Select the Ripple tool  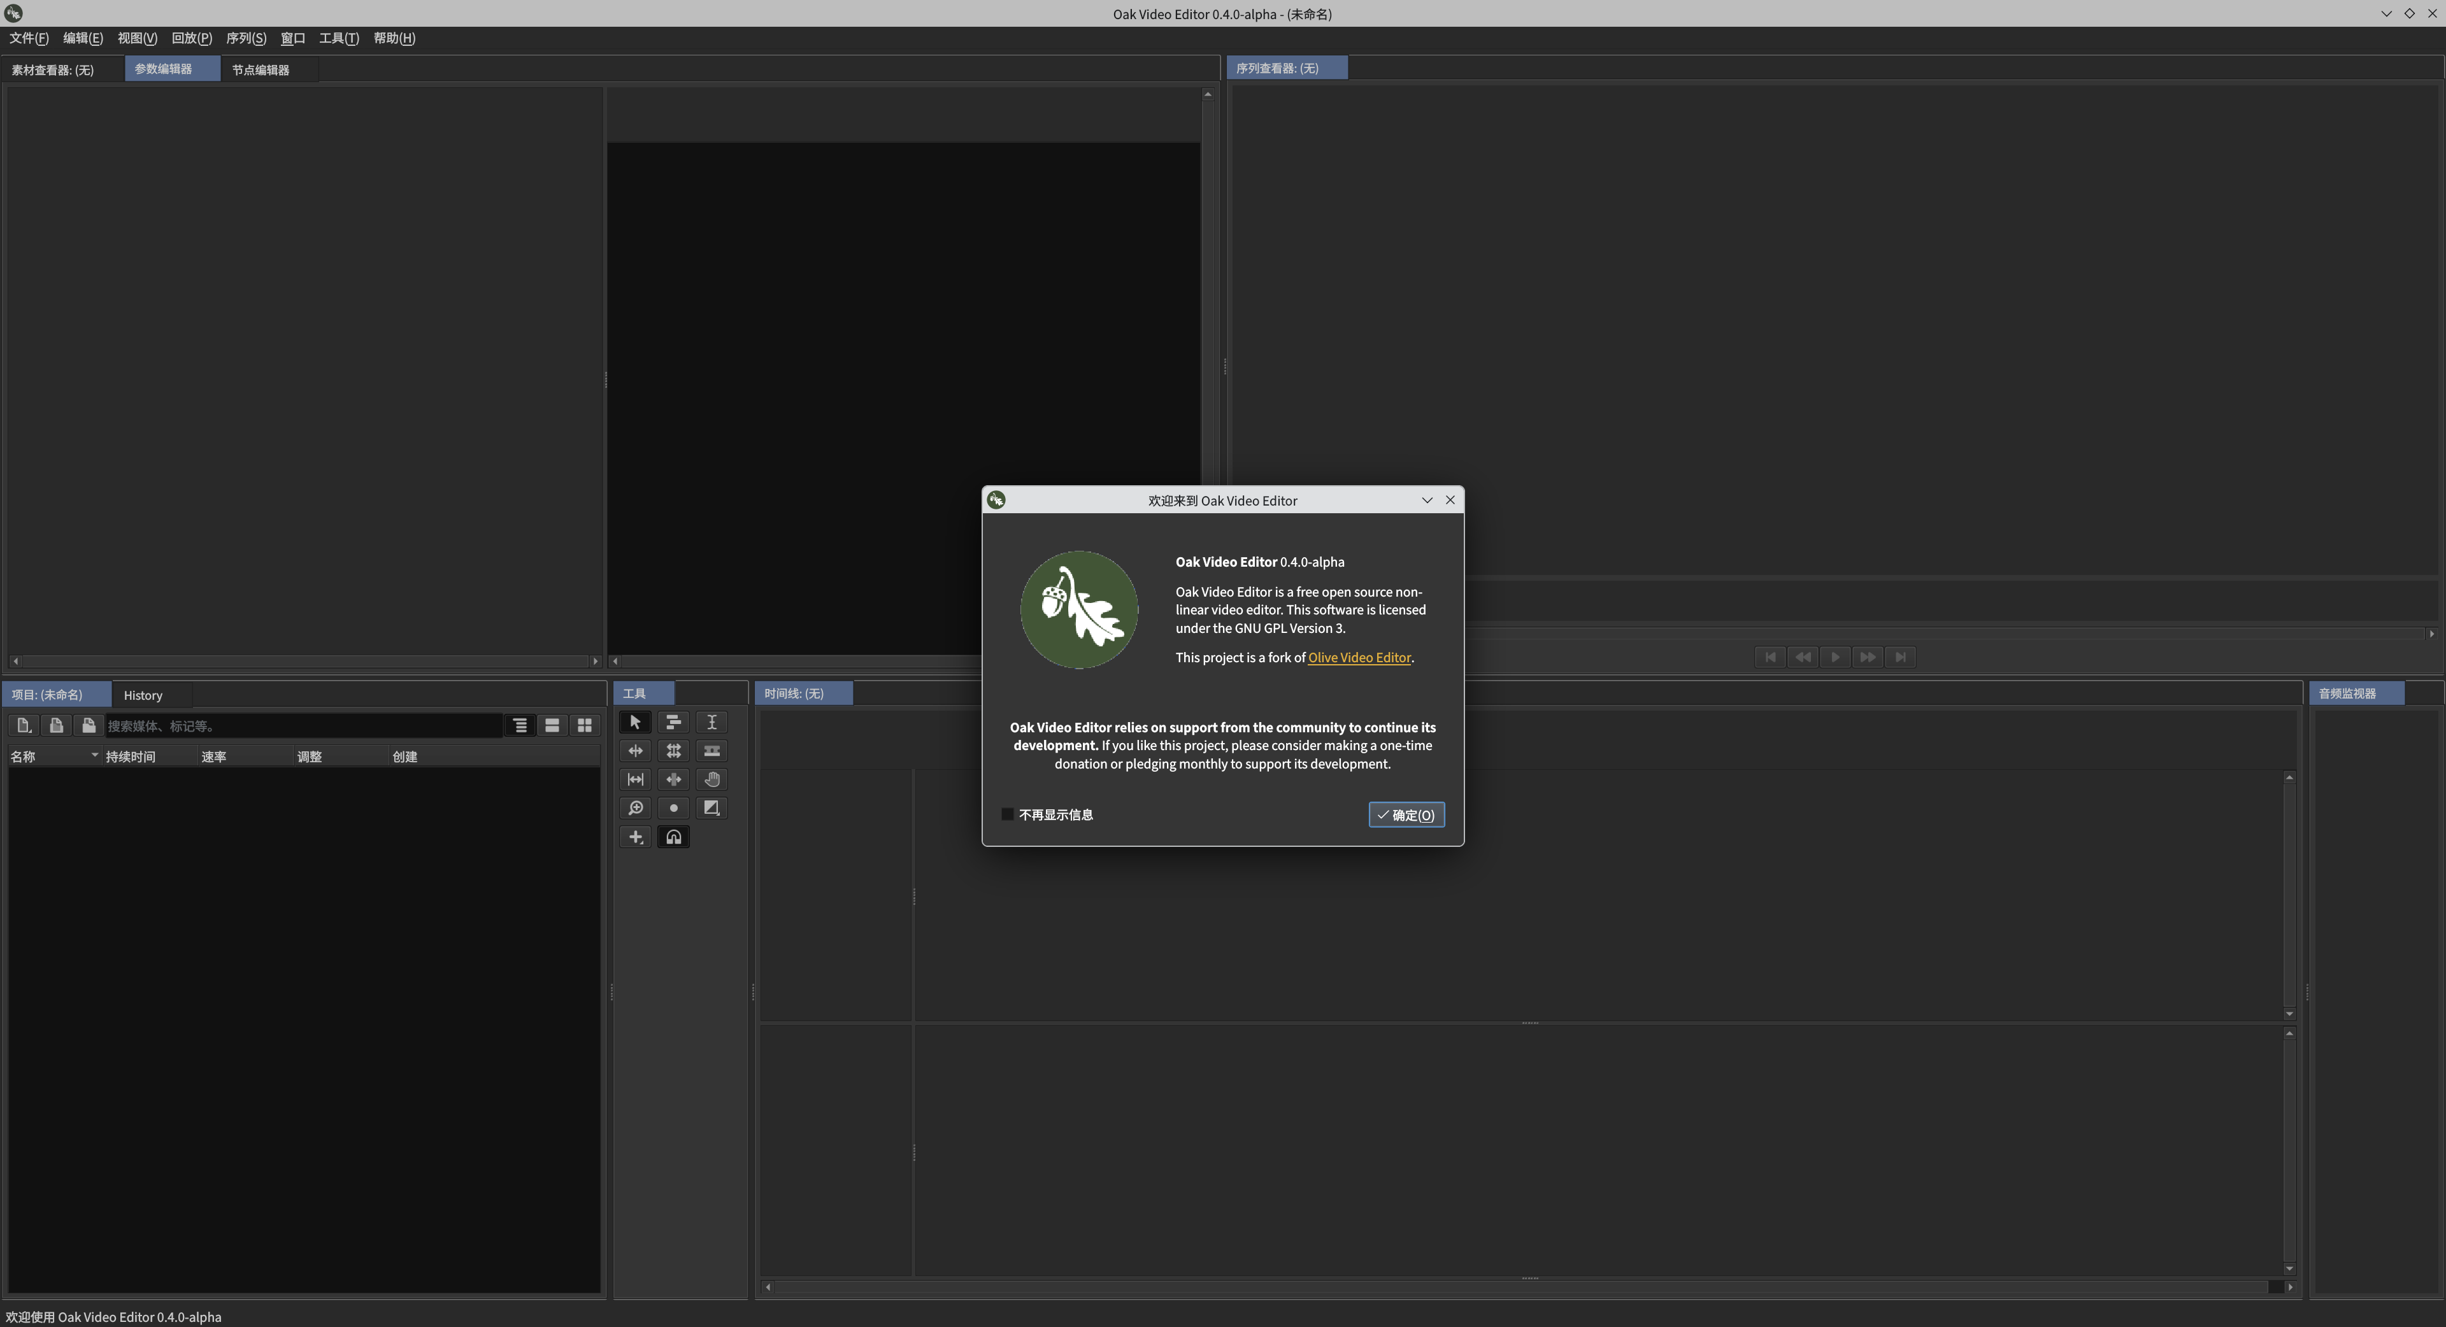click(x=635, y=751)
